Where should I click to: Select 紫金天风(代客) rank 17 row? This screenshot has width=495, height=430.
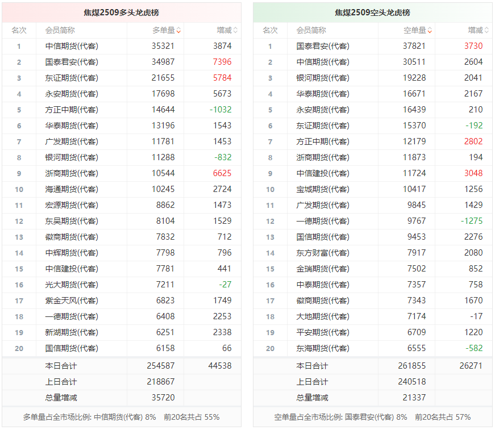tap(122, 300)
